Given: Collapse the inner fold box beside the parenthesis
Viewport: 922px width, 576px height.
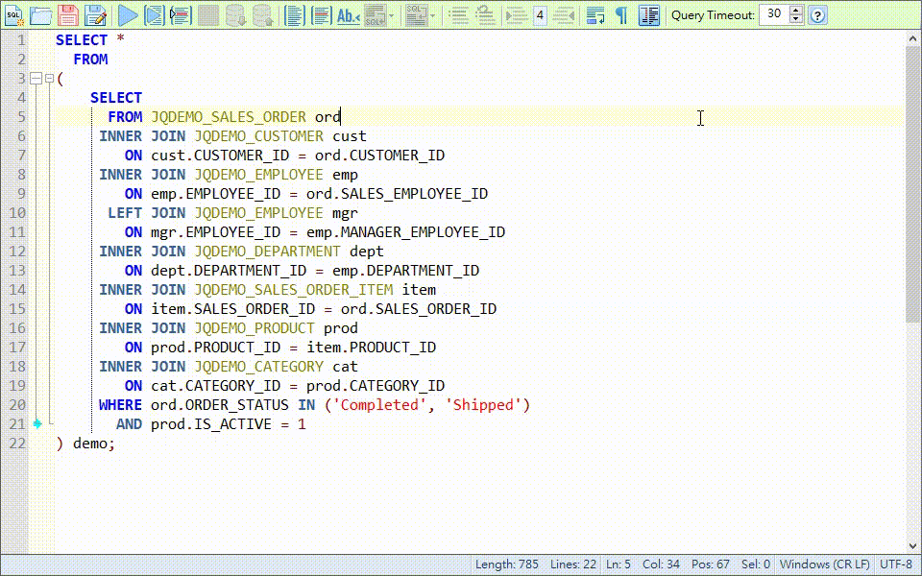Looking at the screenshot, I should pos(49,78).
